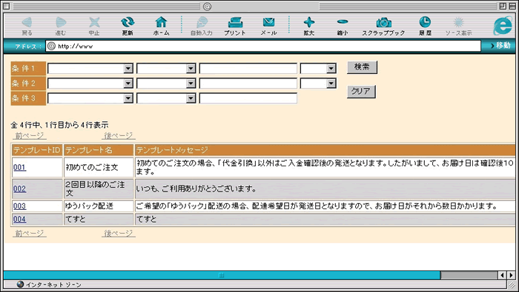This screenshot has height=292, width=519.
Task: Click the クリア (Clear) button
Action: click(361, 92)
